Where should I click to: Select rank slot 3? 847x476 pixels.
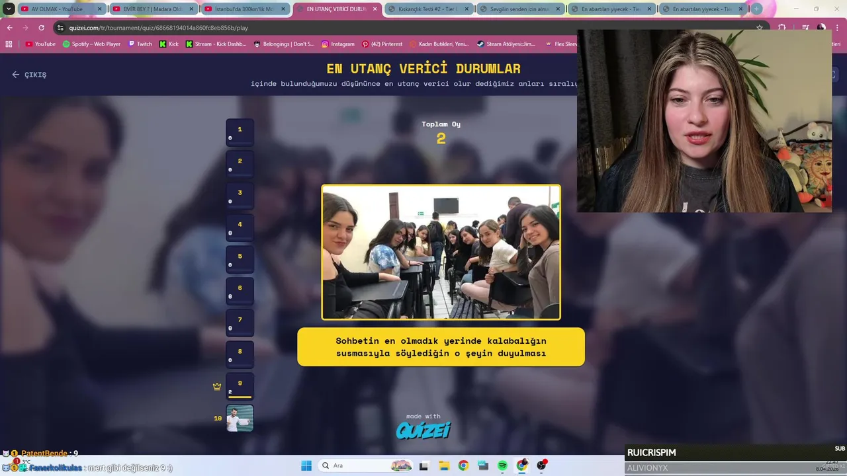pos(240,196)
